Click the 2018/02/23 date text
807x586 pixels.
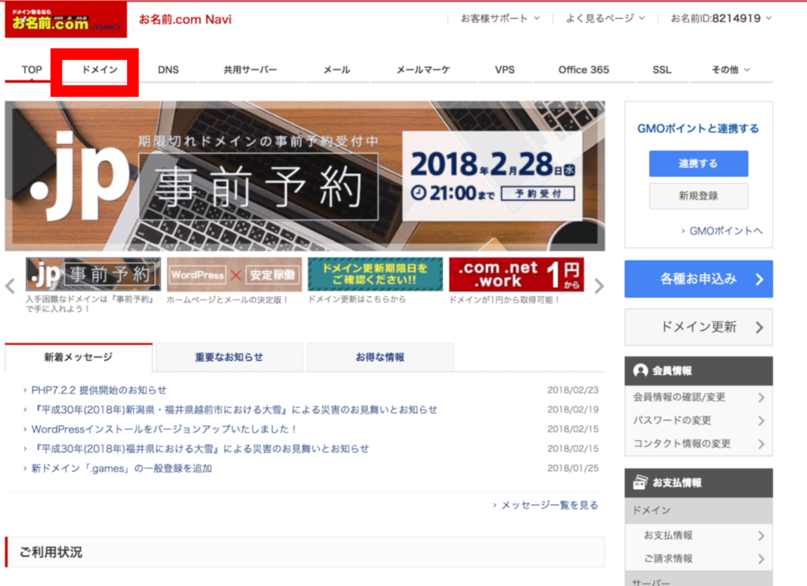click(x=573, y=390)
